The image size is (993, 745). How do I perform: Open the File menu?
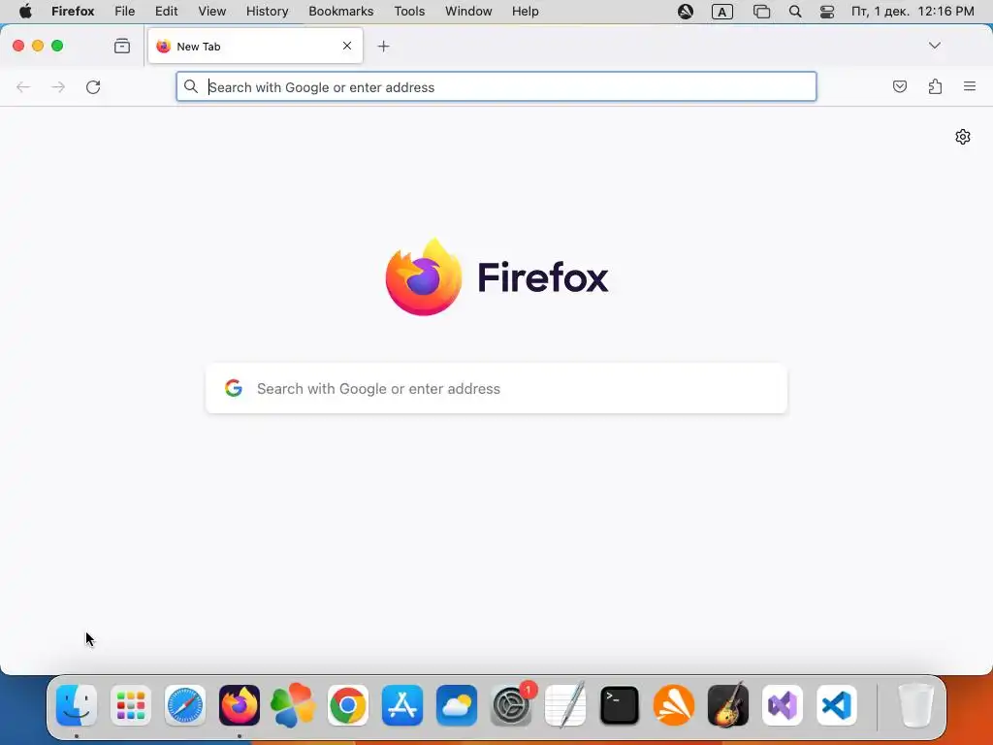click(x=125, y=12)
